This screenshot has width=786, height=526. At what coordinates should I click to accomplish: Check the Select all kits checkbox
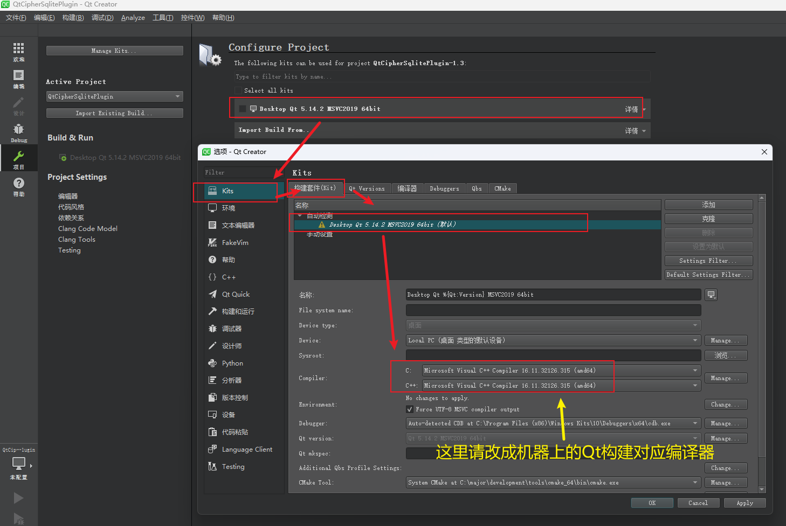[238, 90]
